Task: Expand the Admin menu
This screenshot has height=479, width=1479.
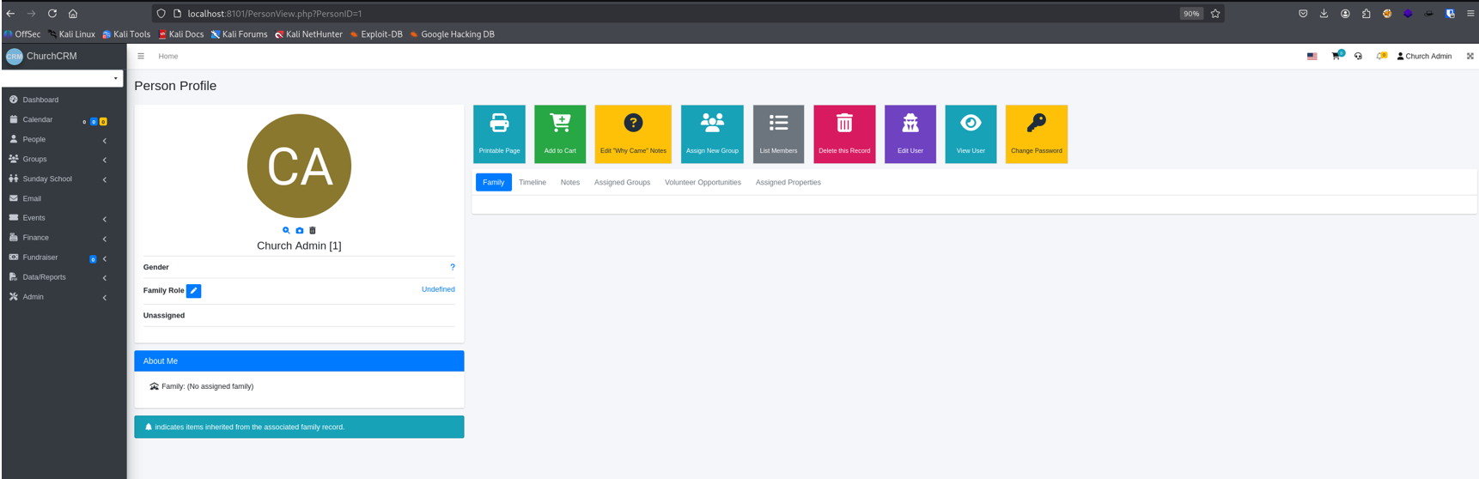Action: [x=64, y=297]
